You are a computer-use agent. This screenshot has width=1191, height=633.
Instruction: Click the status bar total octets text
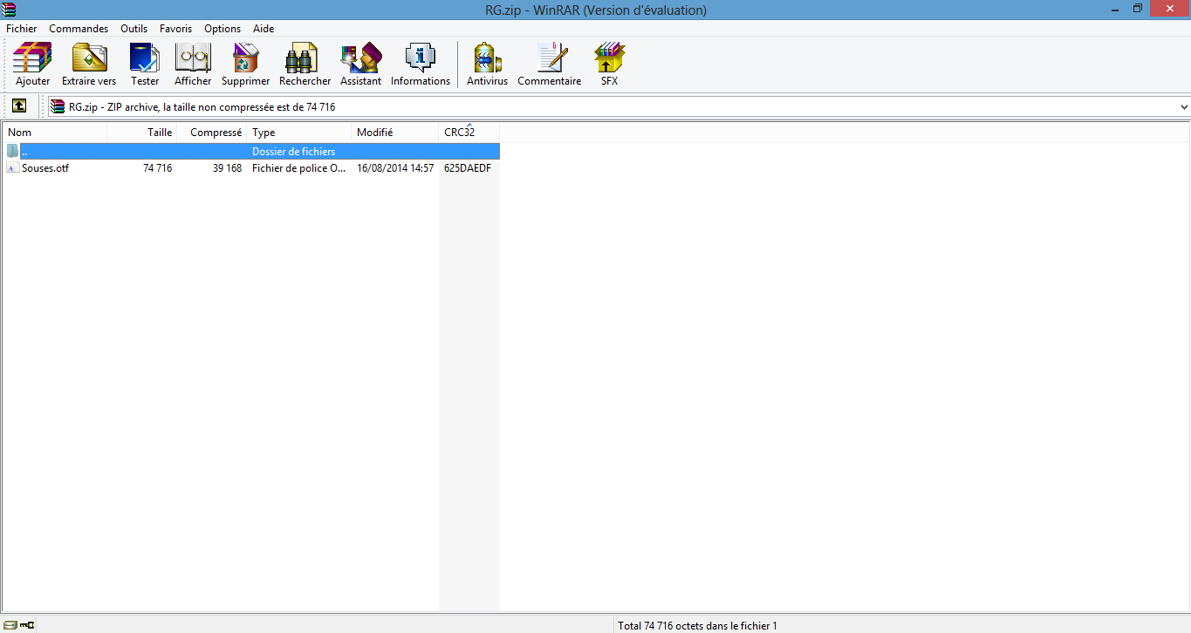[697, 625]
